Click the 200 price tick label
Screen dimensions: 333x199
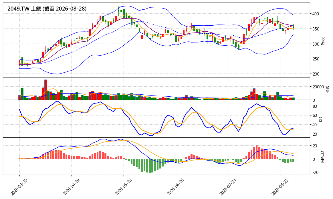[x=315, y=74]
